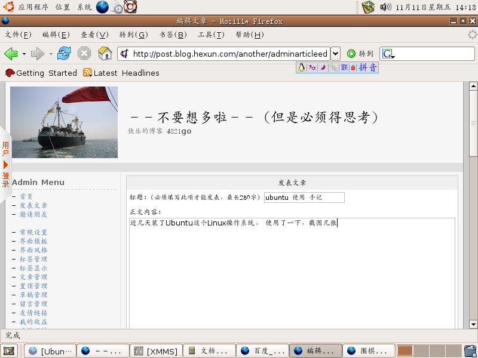Viewport: 478px width, 358px height.
Task: Open the 常规设置 admin link
Action: point(33,232)
